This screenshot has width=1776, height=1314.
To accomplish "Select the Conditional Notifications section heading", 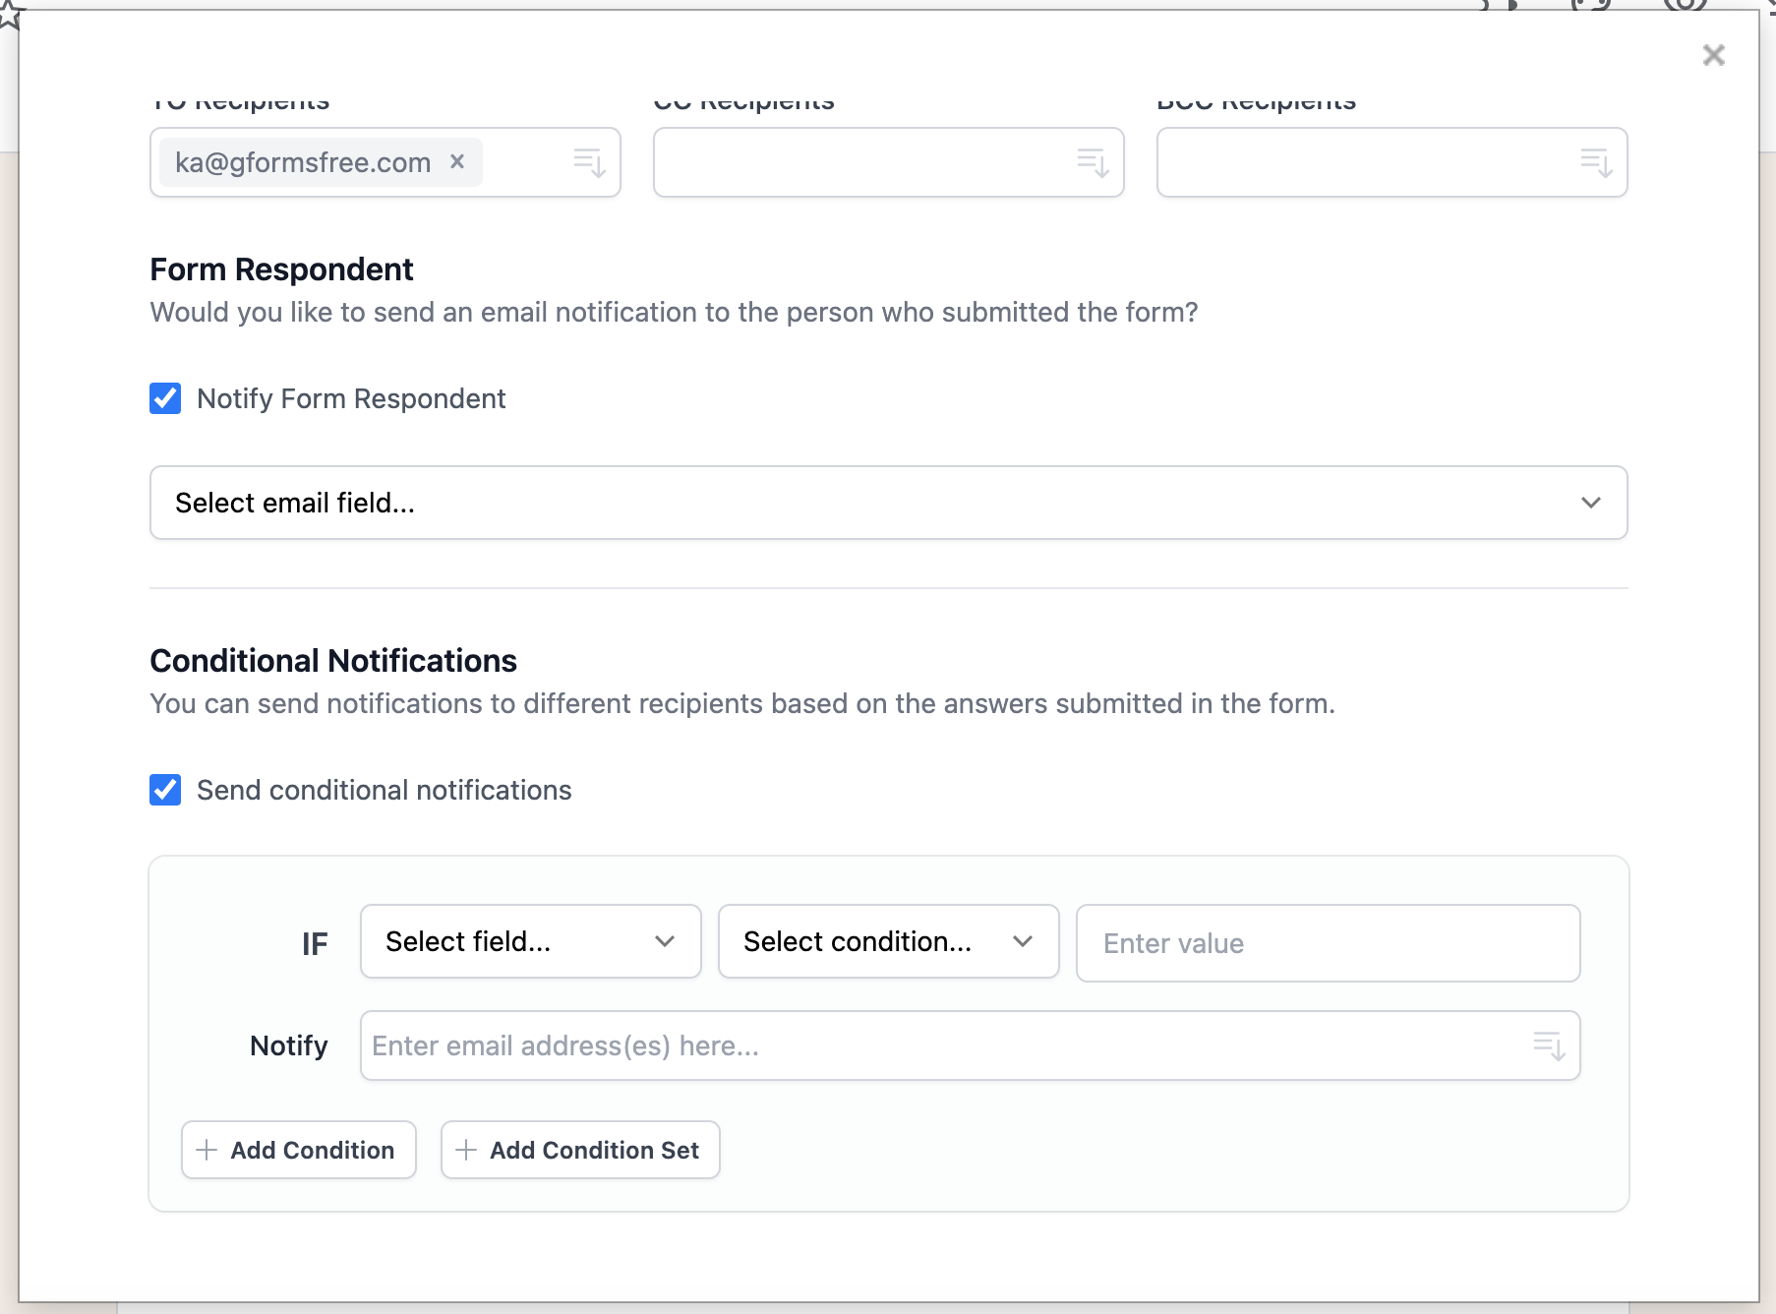I will [x=332, y=660].
